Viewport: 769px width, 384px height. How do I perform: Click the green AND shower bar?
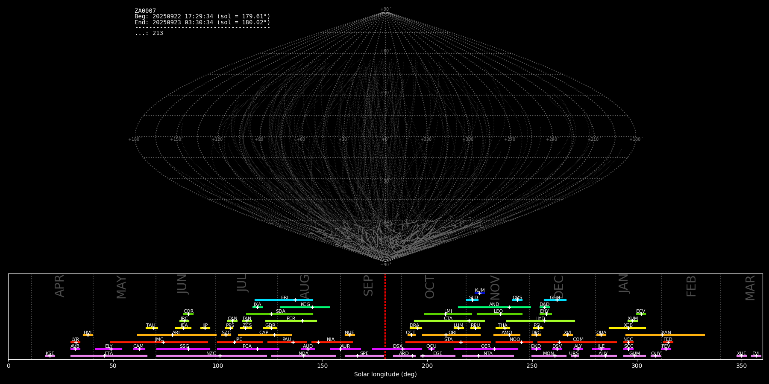tap(494, 307)
